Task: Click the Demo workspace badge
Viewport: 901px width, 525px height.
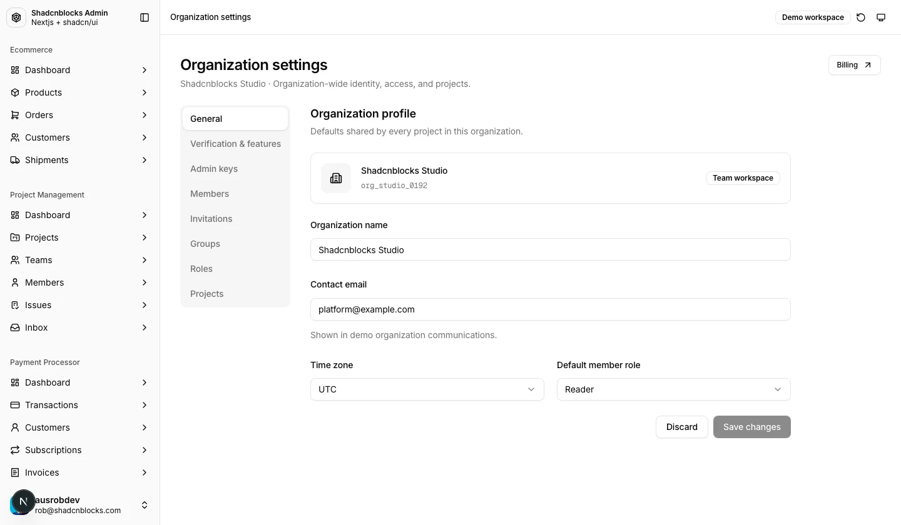Action: pos(813,17)
